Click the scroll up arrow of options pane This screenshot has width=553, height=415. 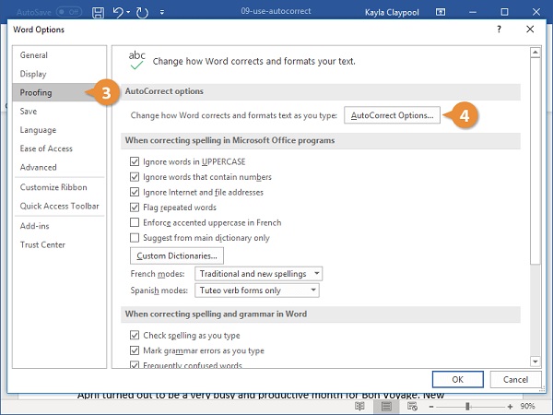coord(535,53)
